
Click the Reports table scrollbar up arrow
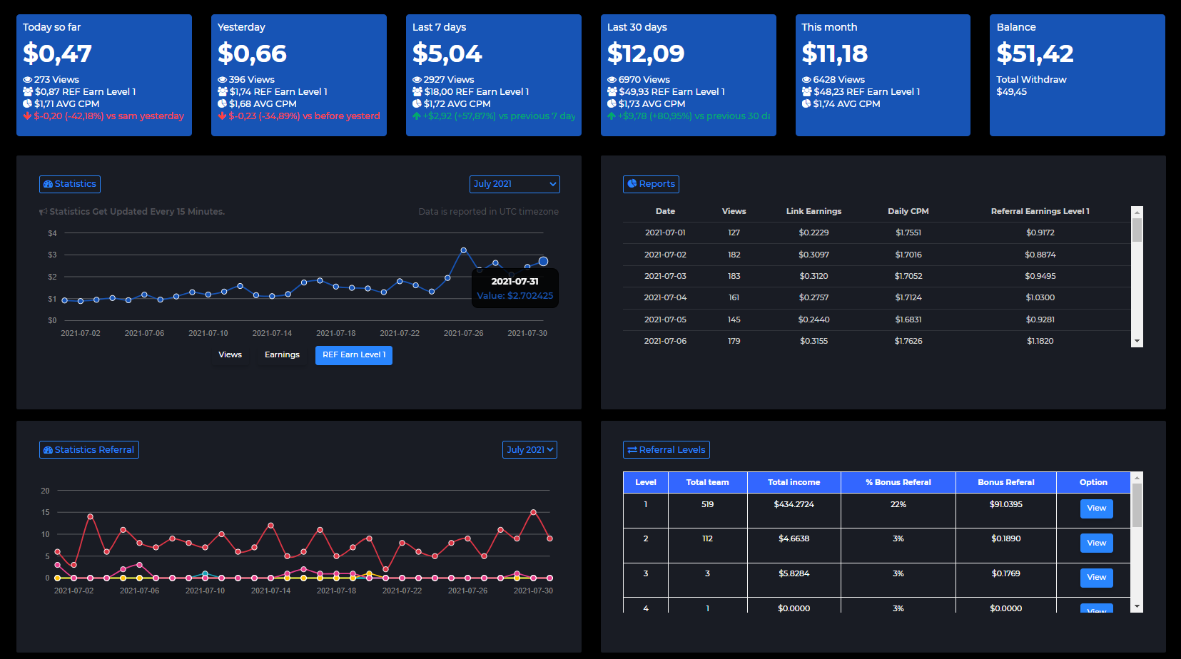pyautogui.click(x=1137, y=212)
